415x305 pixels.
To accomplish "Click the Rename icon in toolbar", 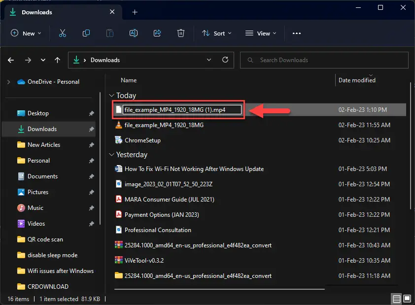I will (133, 34).
